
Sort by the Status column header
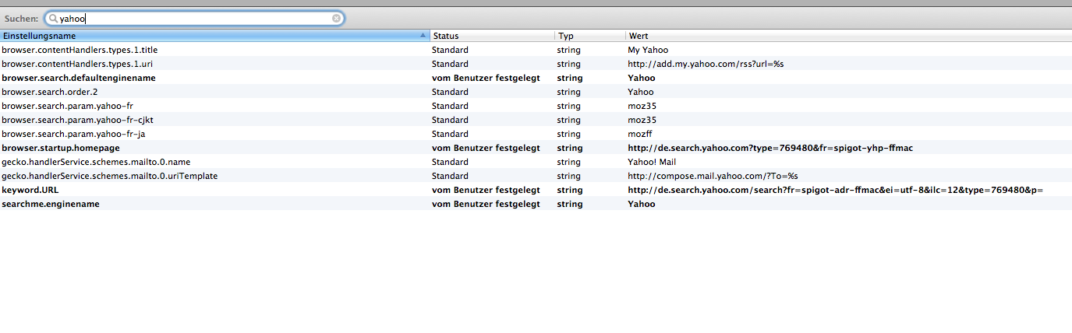point(491,36)
